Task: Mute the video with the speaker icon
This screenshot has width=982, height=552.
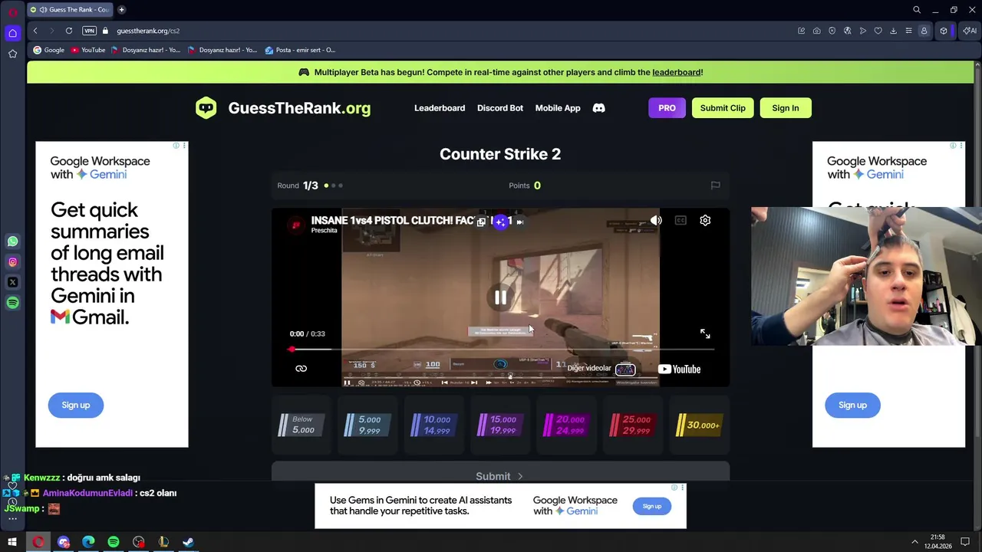Action: [x=656, y=221]
